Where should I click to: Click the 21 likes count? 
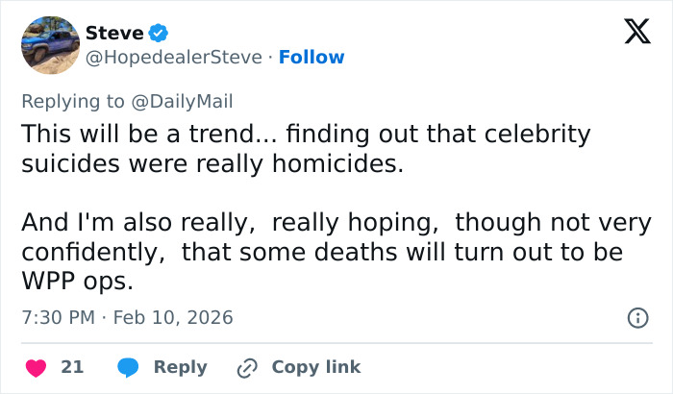[x=72, y=367]
